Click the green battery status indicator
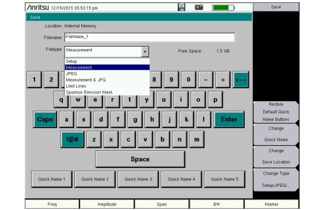The height and width of the screenshot is (210, 322). [223, 7]
